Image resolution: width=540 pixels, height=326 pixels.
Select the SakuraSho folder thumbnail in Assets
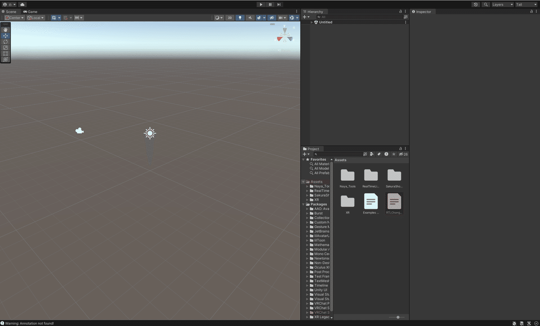394,176
